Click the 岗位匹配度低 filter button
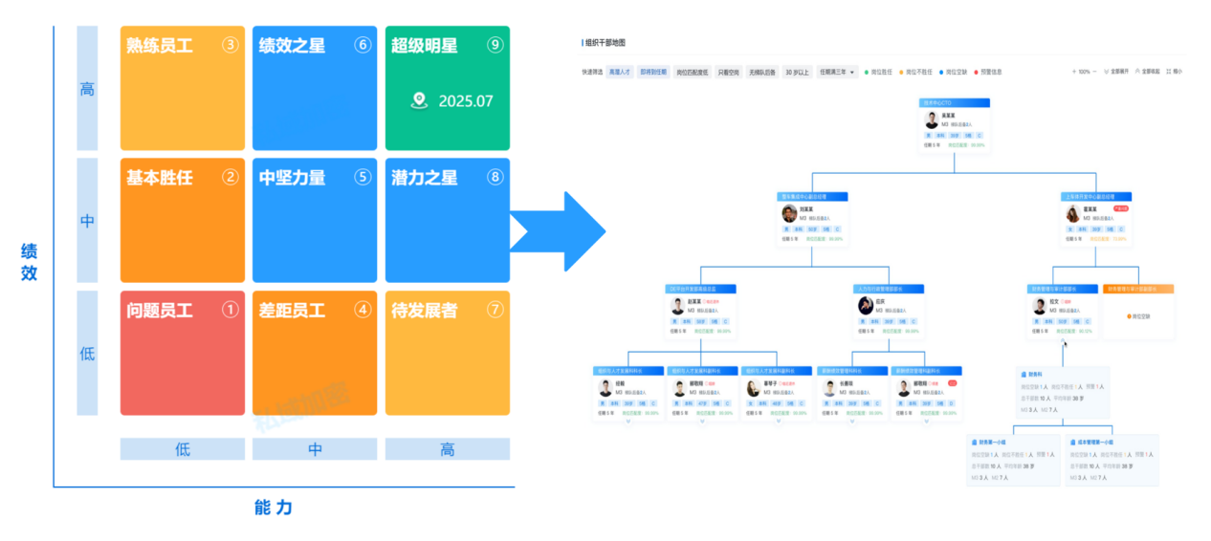1211x541 pixels. (693, 72)
